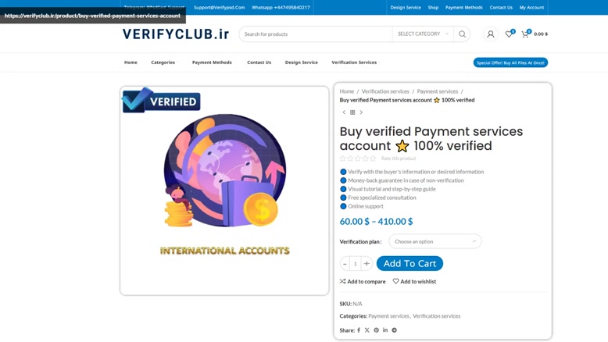The image size is (608, 342).
Task: Rate this product with five stars
Action: pyautogui.click(x=373, y=159)
